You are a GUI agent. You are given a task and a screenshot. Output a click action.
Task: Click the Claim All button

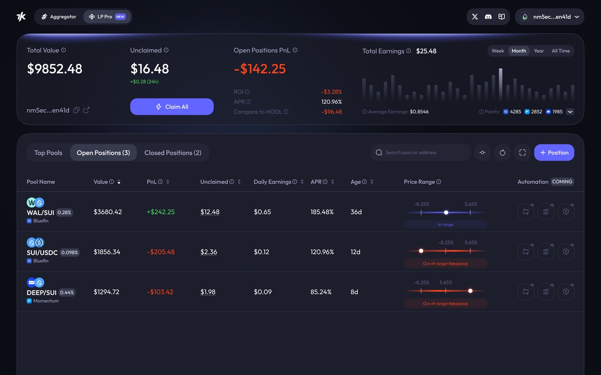click(172, 107)
